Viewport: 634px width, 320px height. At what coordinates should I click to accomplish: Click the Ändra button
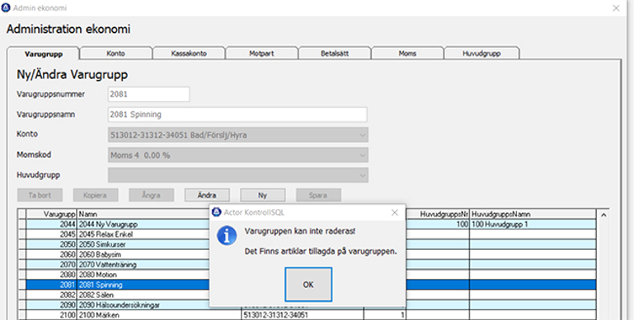coord(207,195)
